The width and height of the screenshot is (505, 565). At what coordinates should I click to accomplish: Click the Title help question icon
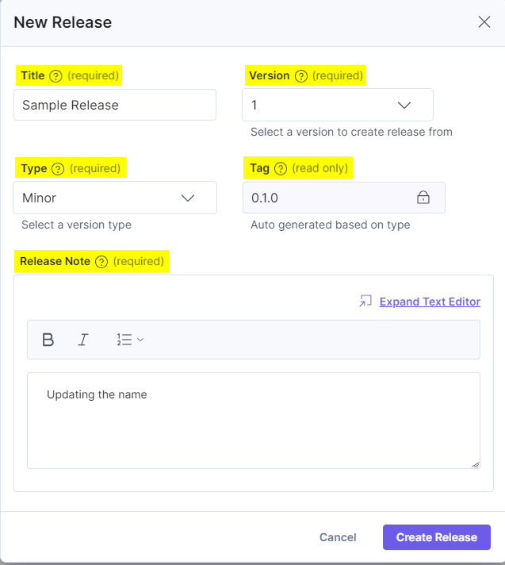point(55,76)
